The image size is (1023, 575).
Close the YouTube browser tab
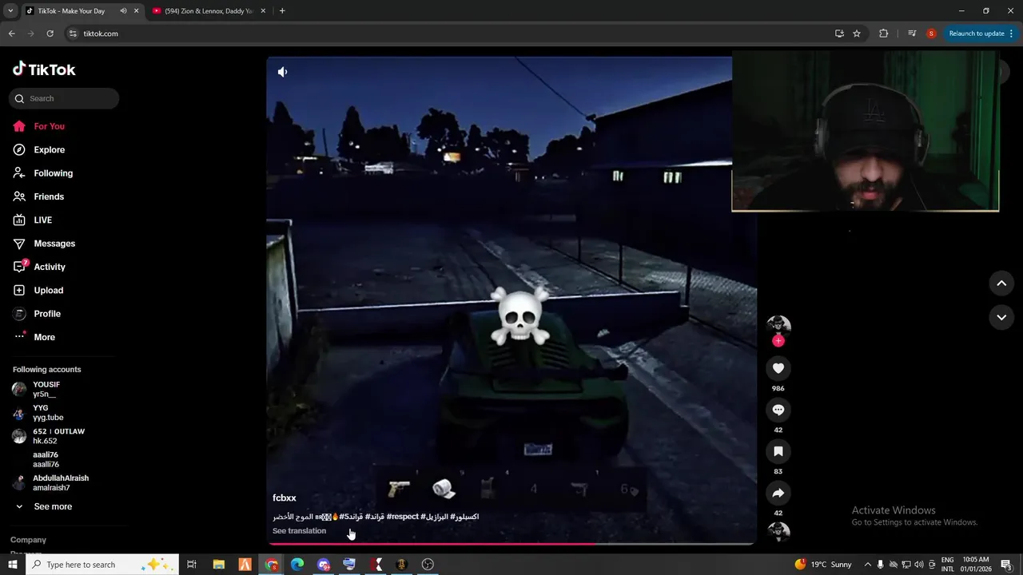point(263,11)
